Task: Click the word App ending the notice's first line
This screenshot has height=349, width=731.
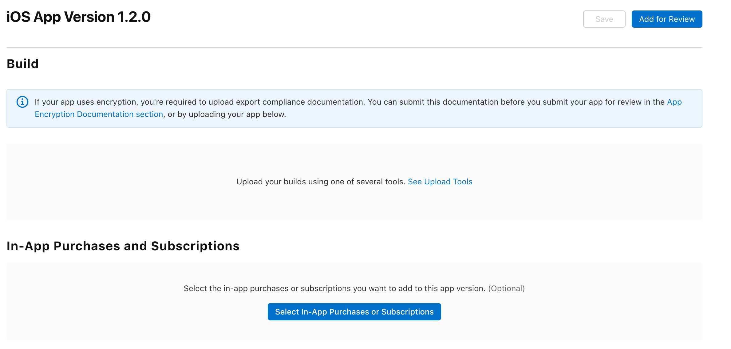Action: [674, 102]
